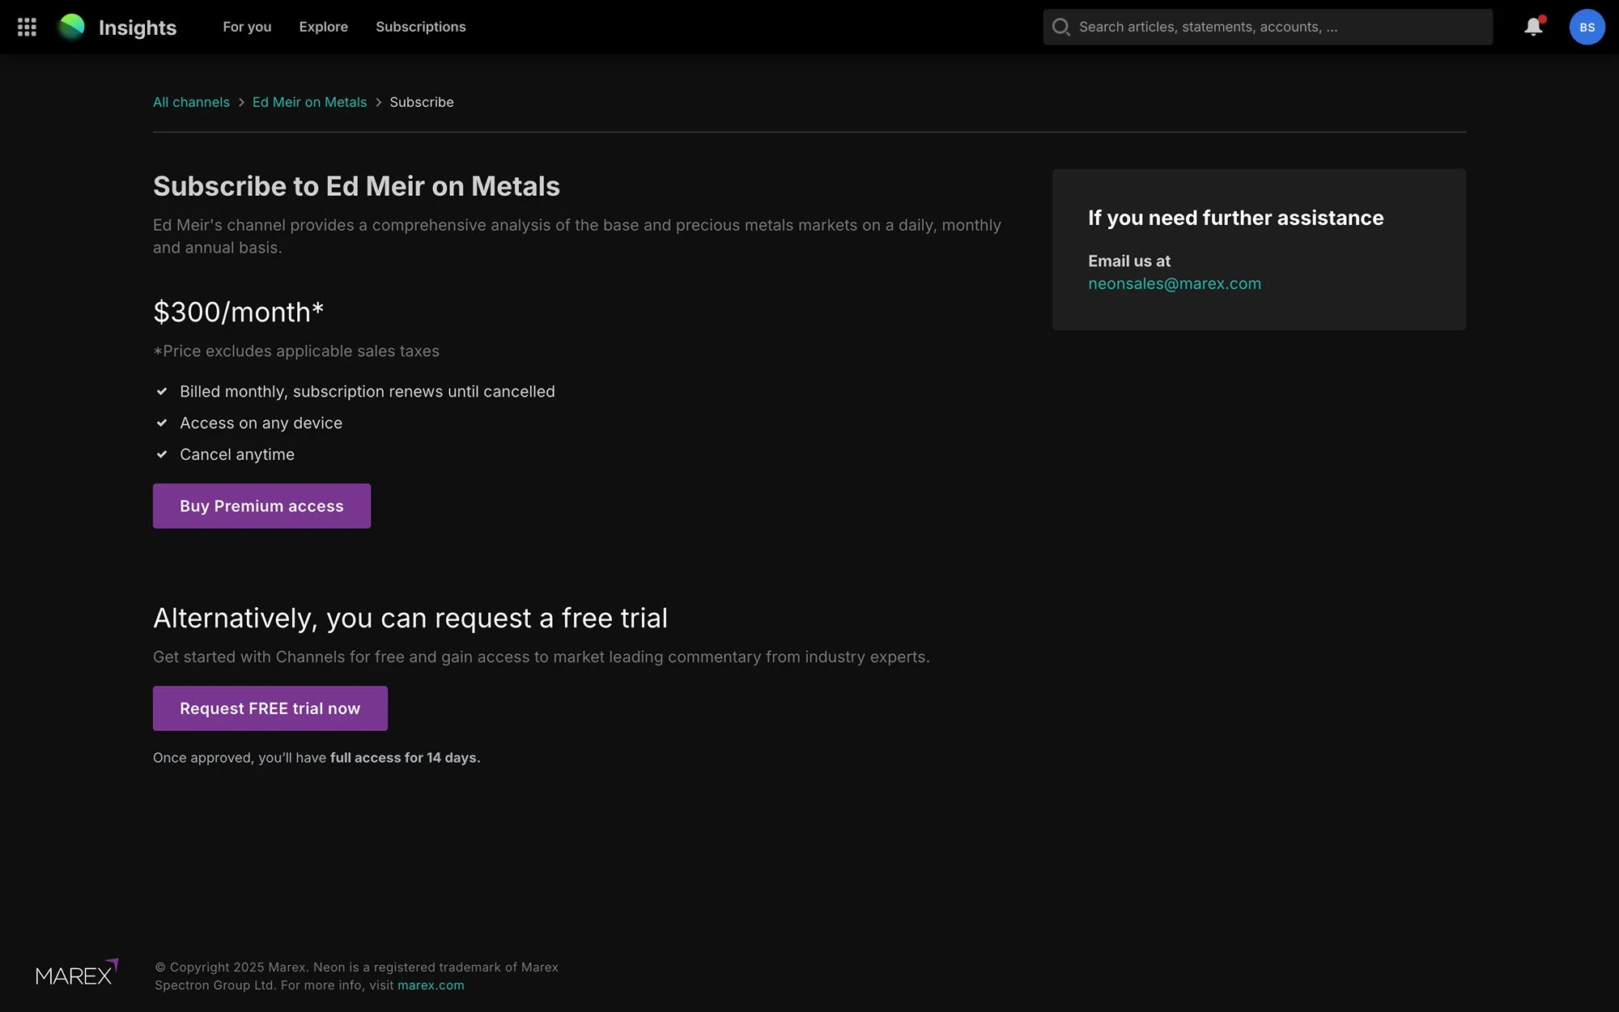Click the $300/month* price text

pos(239,312)
